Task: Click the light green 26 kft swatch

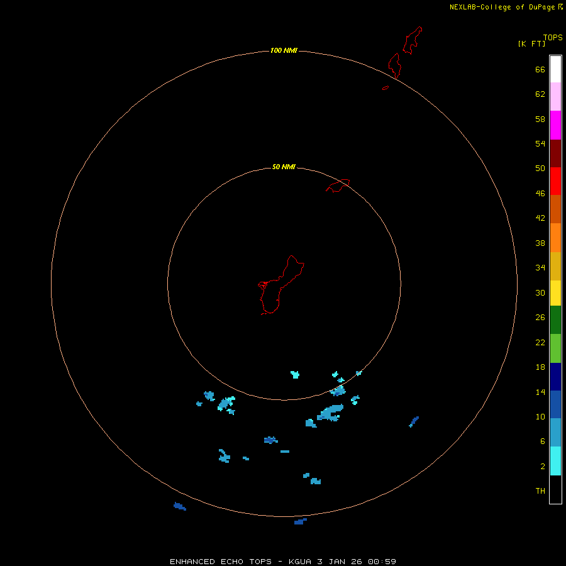Action: pyautogui.click(x=555, y=348)
